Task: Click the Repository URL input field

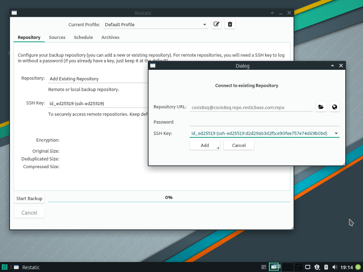Action: 251,107
